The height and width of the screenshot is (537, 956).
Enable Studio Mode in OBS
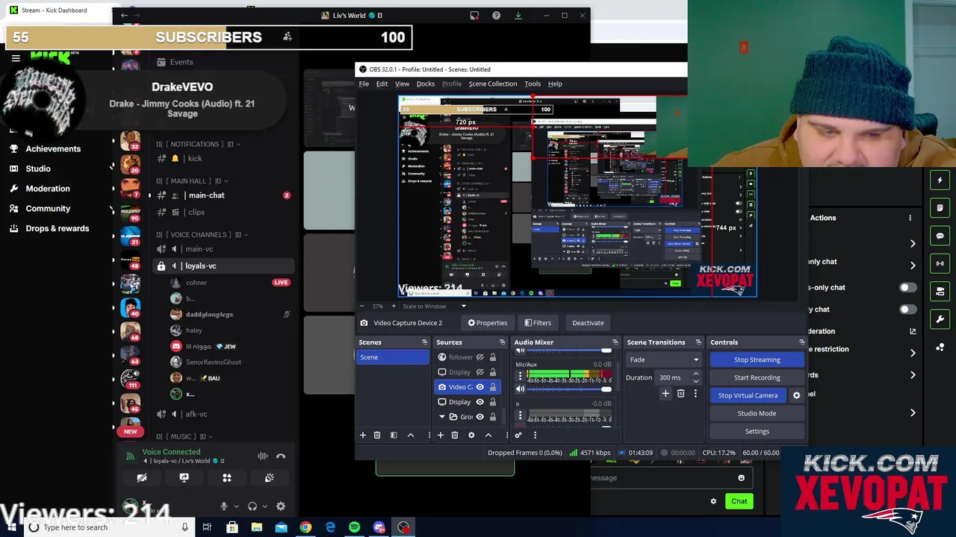click(x=757, y=413)
